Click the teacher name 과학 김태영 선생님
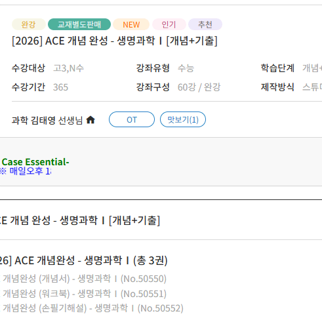Viewport: 322px width, 322px height. (47, 120)
